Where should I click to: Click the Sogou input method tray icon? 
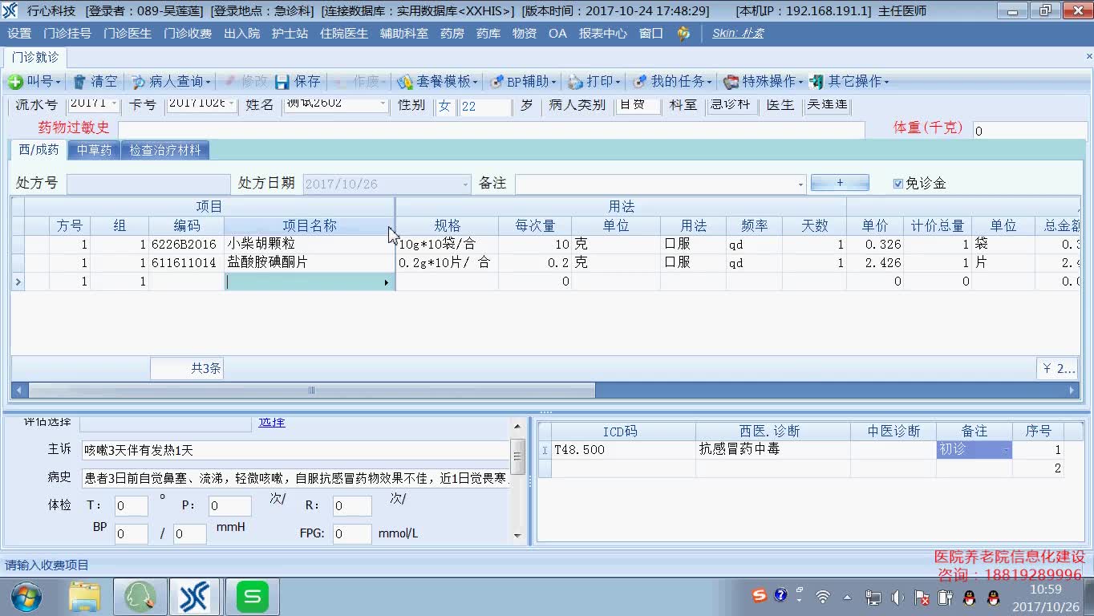click(759, 595)
